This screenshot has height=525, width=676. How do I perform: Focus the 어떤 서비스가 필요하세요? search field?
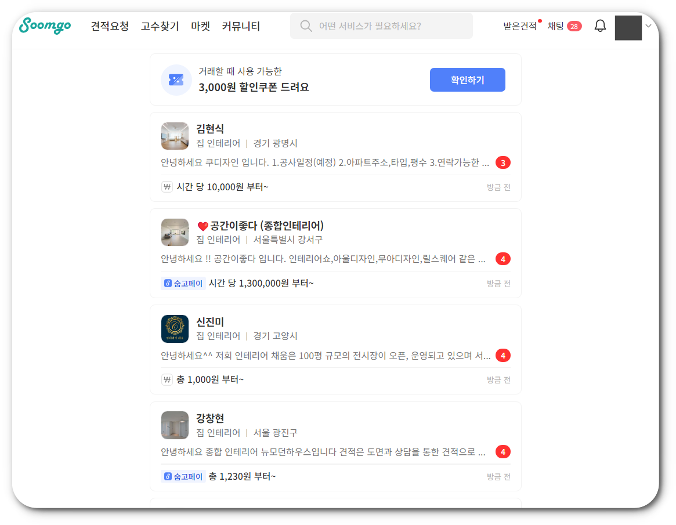pyautogui.click(x=381, y=26)
